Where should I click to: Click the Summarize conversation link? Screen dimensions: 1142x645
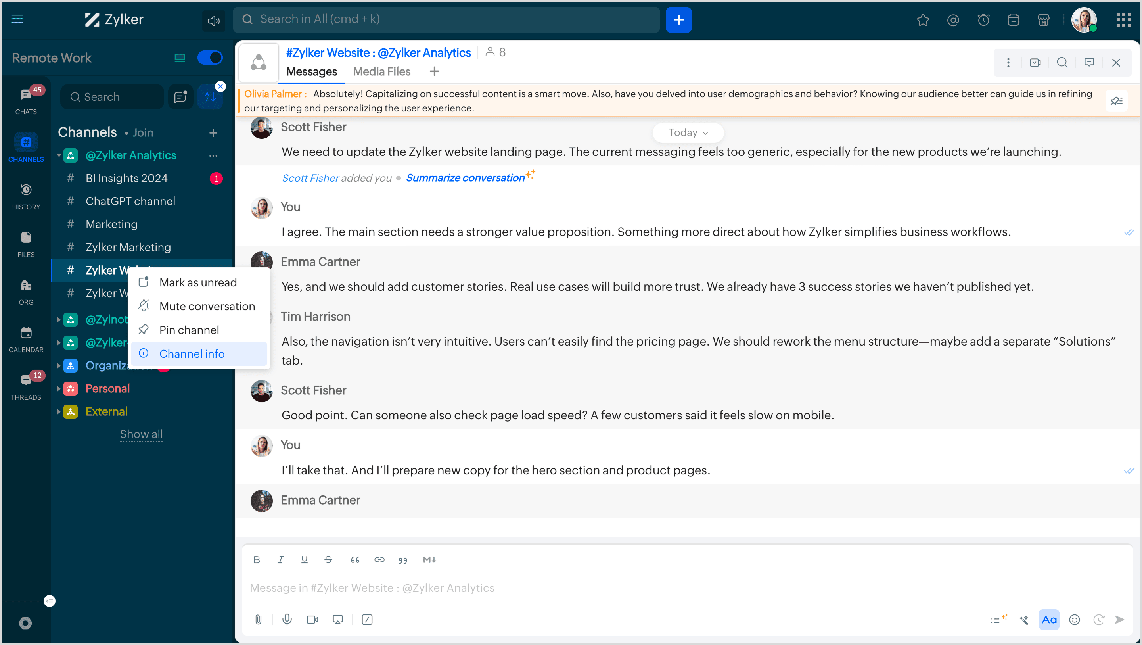(x=465, y=177)
